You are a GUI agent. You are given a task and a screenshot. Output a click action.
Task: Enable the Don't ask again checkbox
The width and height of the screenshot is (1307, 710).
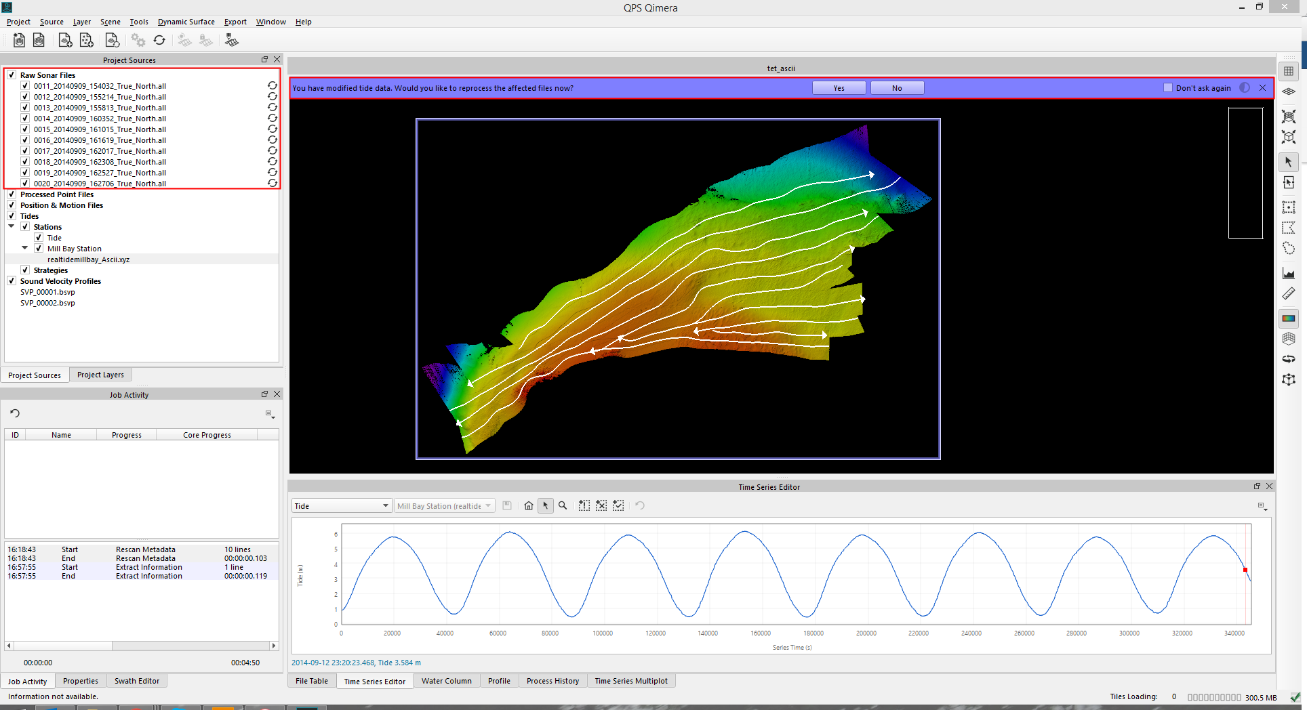[1167, 88]
